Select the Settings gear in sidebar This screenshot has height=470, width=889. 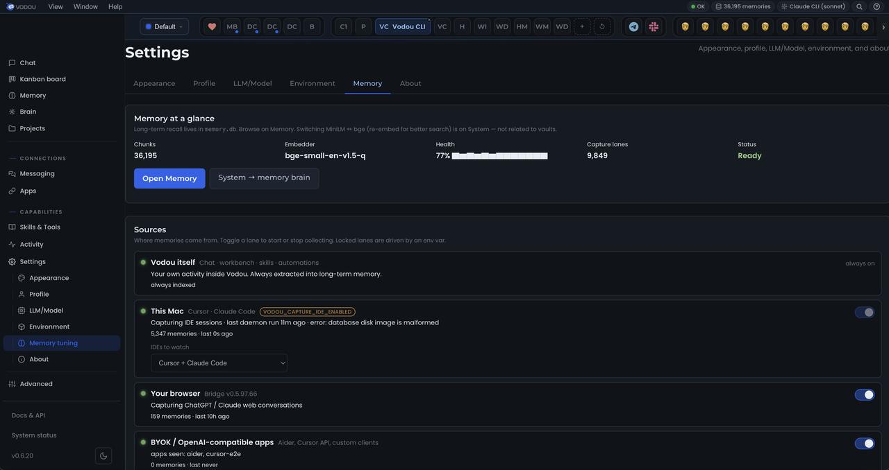(x=12, y=262)
